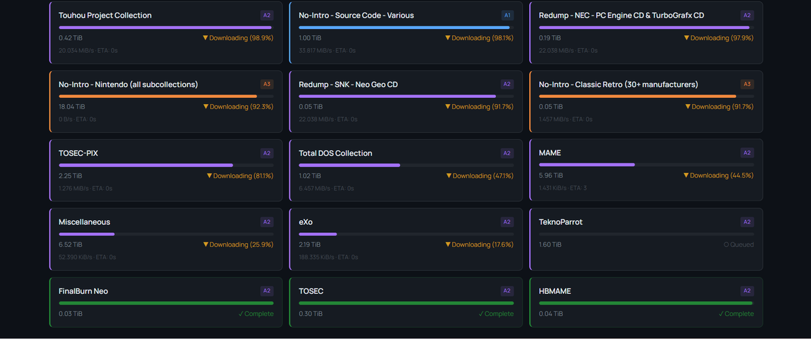Click the Complete status on FinalBurn Neo
Viewport: 811px width, 339px height.
256,313
